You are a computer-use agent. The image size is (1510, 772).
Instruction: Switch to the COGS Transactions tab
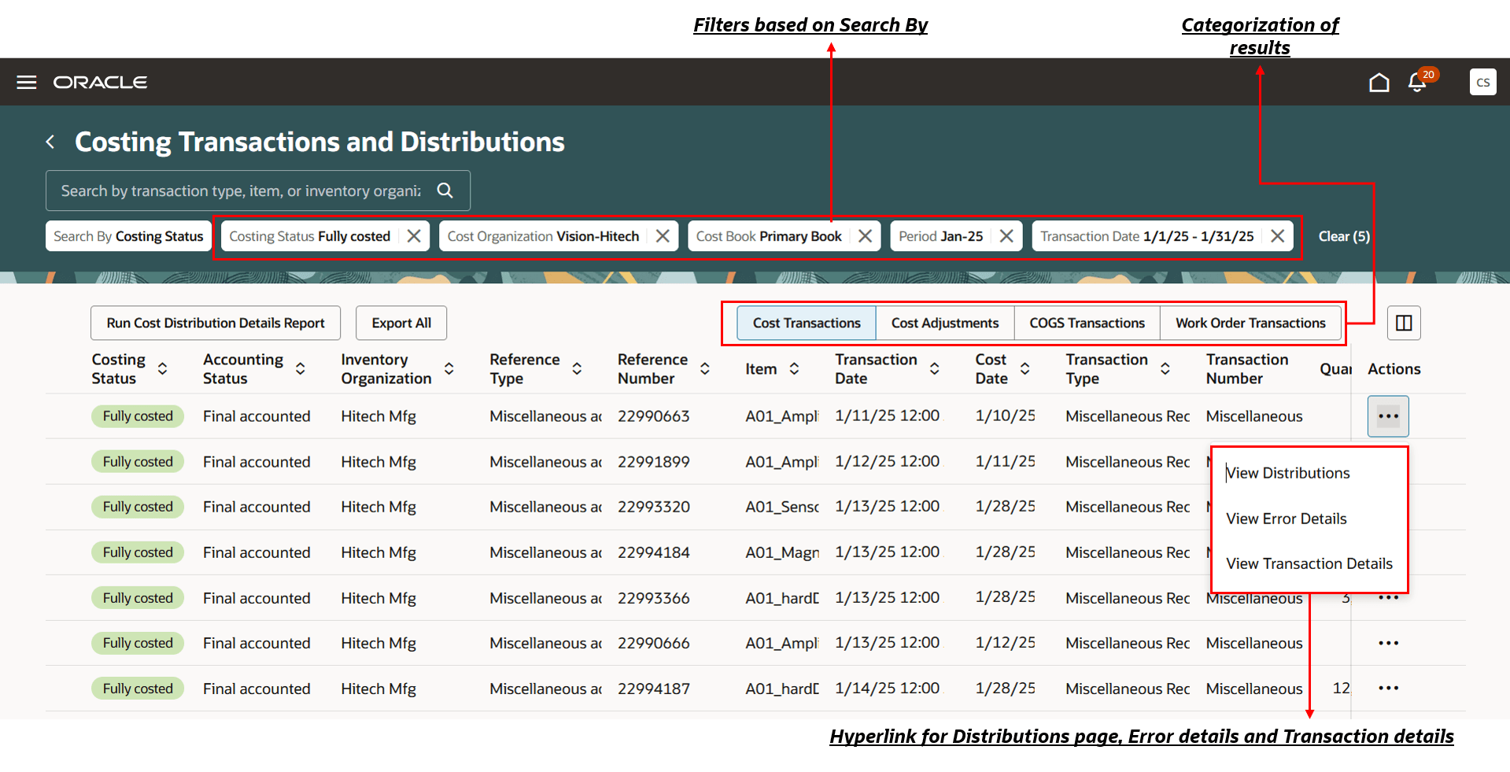1087,323
